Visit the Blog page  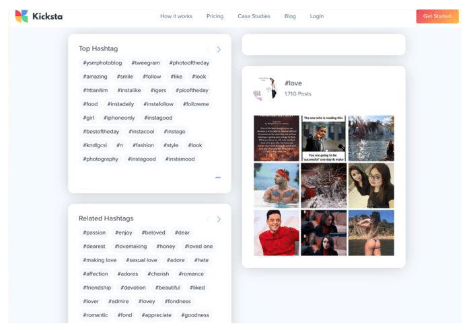coord(290,16)
